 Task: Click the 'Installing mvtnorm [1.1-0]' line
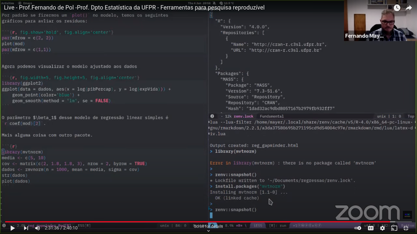(x=248, y=192)
